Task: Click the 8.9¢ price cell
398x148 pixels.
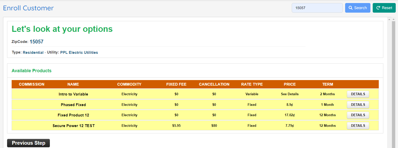Action: coord(290,105)
